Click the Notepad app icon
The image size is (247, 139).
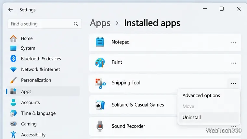point(100,42)
